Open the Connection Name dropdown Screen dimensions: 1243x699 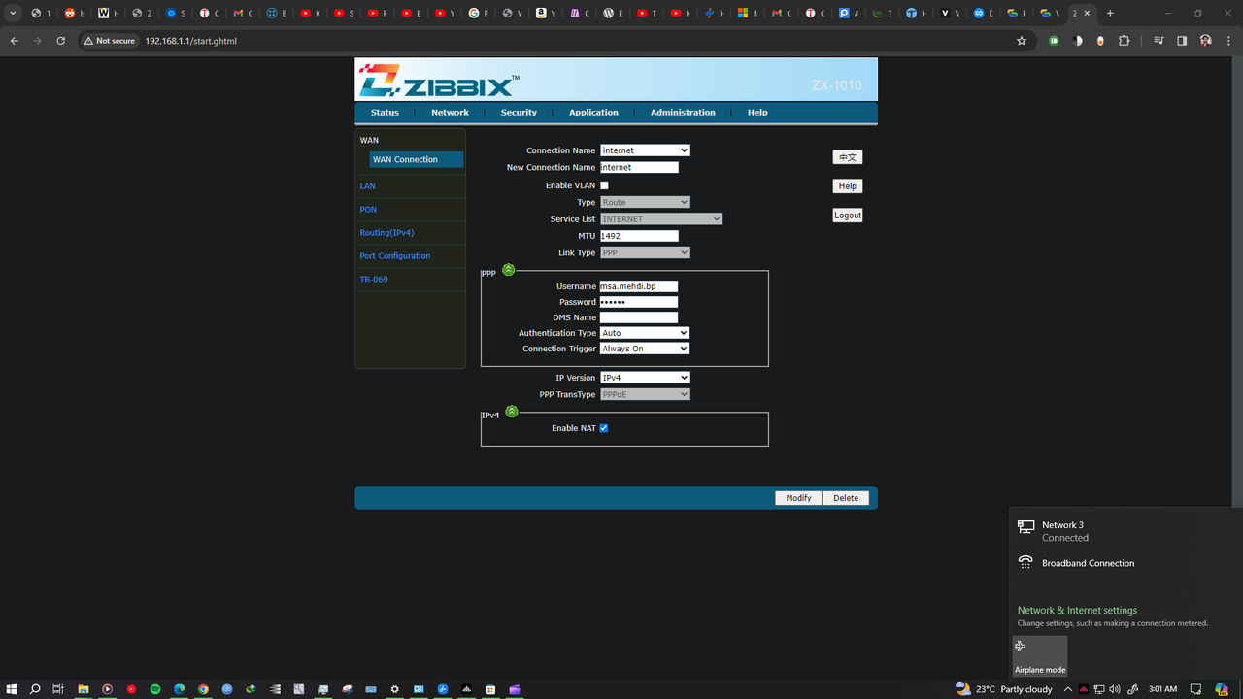coord(645,150)
